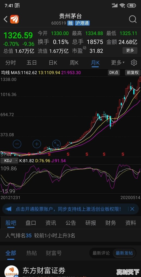Open the 前复权 adjustment selector

point(133,73)
